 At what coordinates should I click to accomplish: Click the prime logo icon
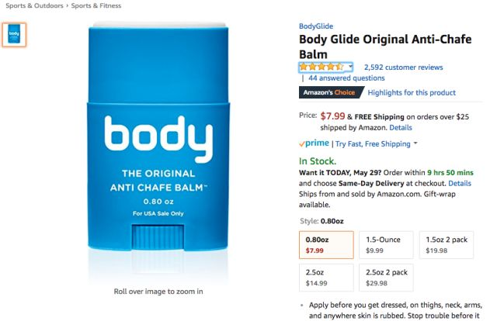click(314, 143)
